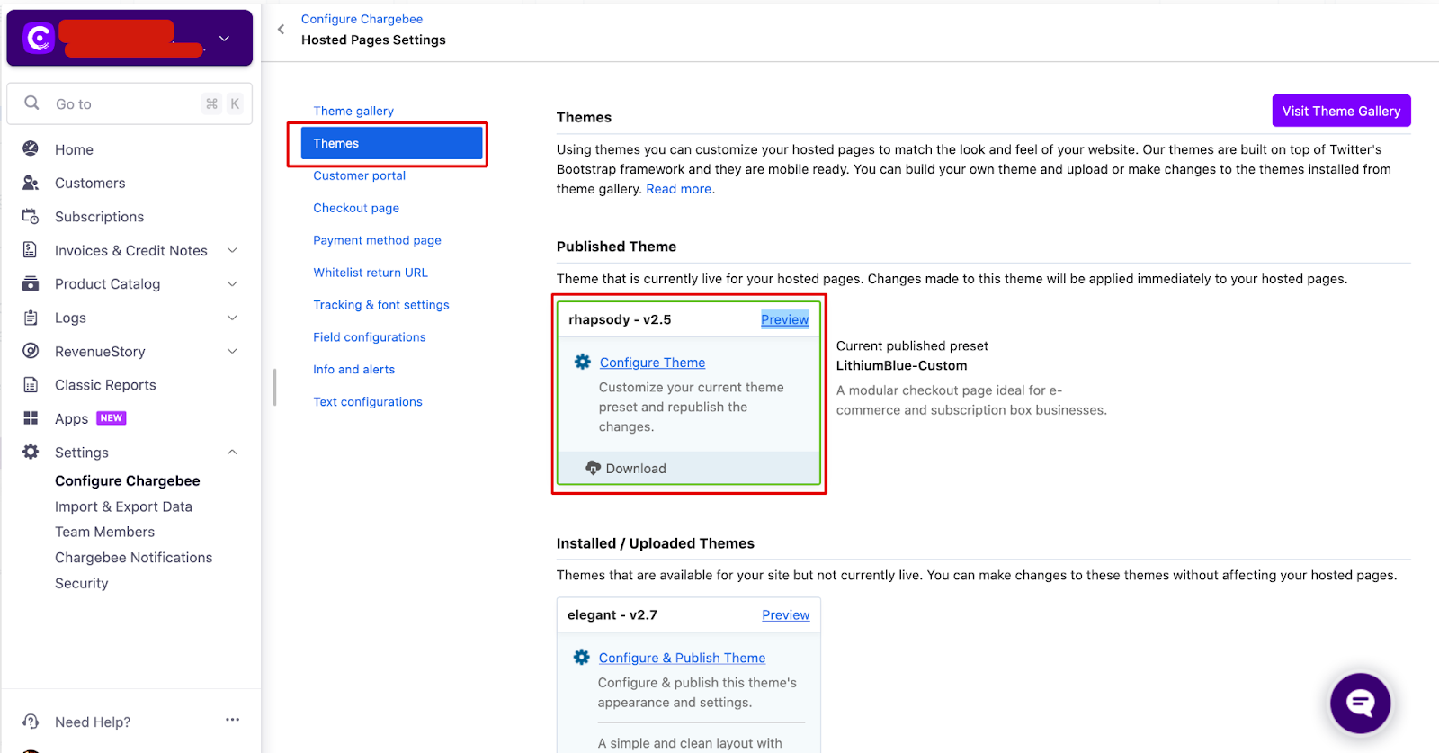Click the gear icon beside Configure Theme
The height and width of the screenshot is (753, 1439).
583,362
